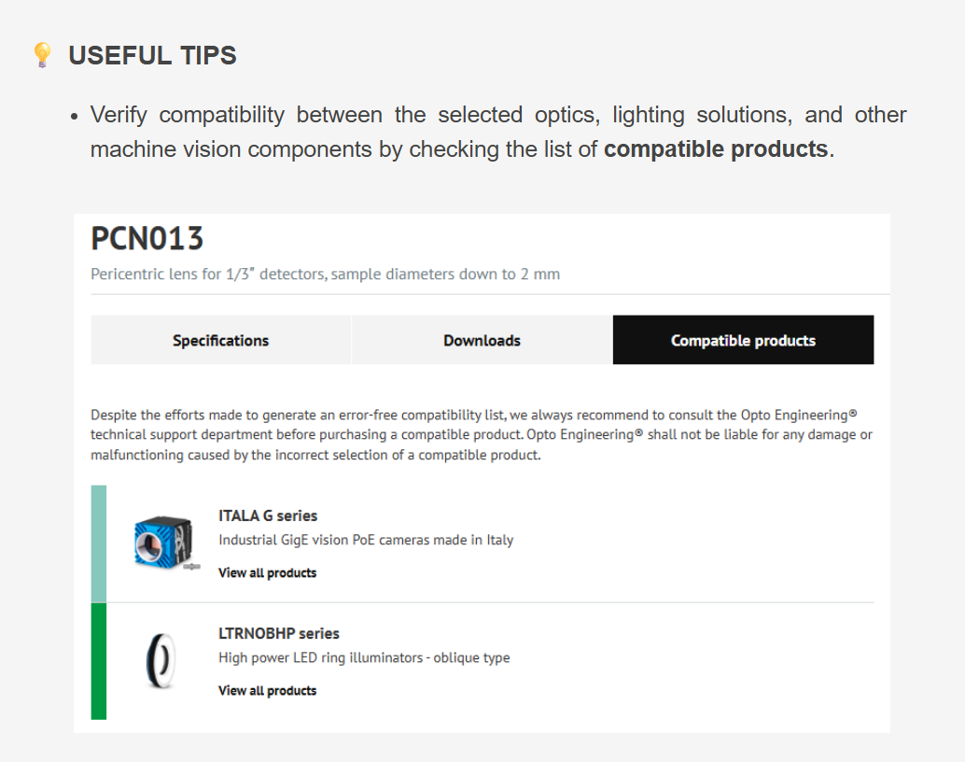Click the 'Industrial GigE vision PoE cameras' description
The width and height of the screenshot is (965, 762).
(x=366, y=540)
